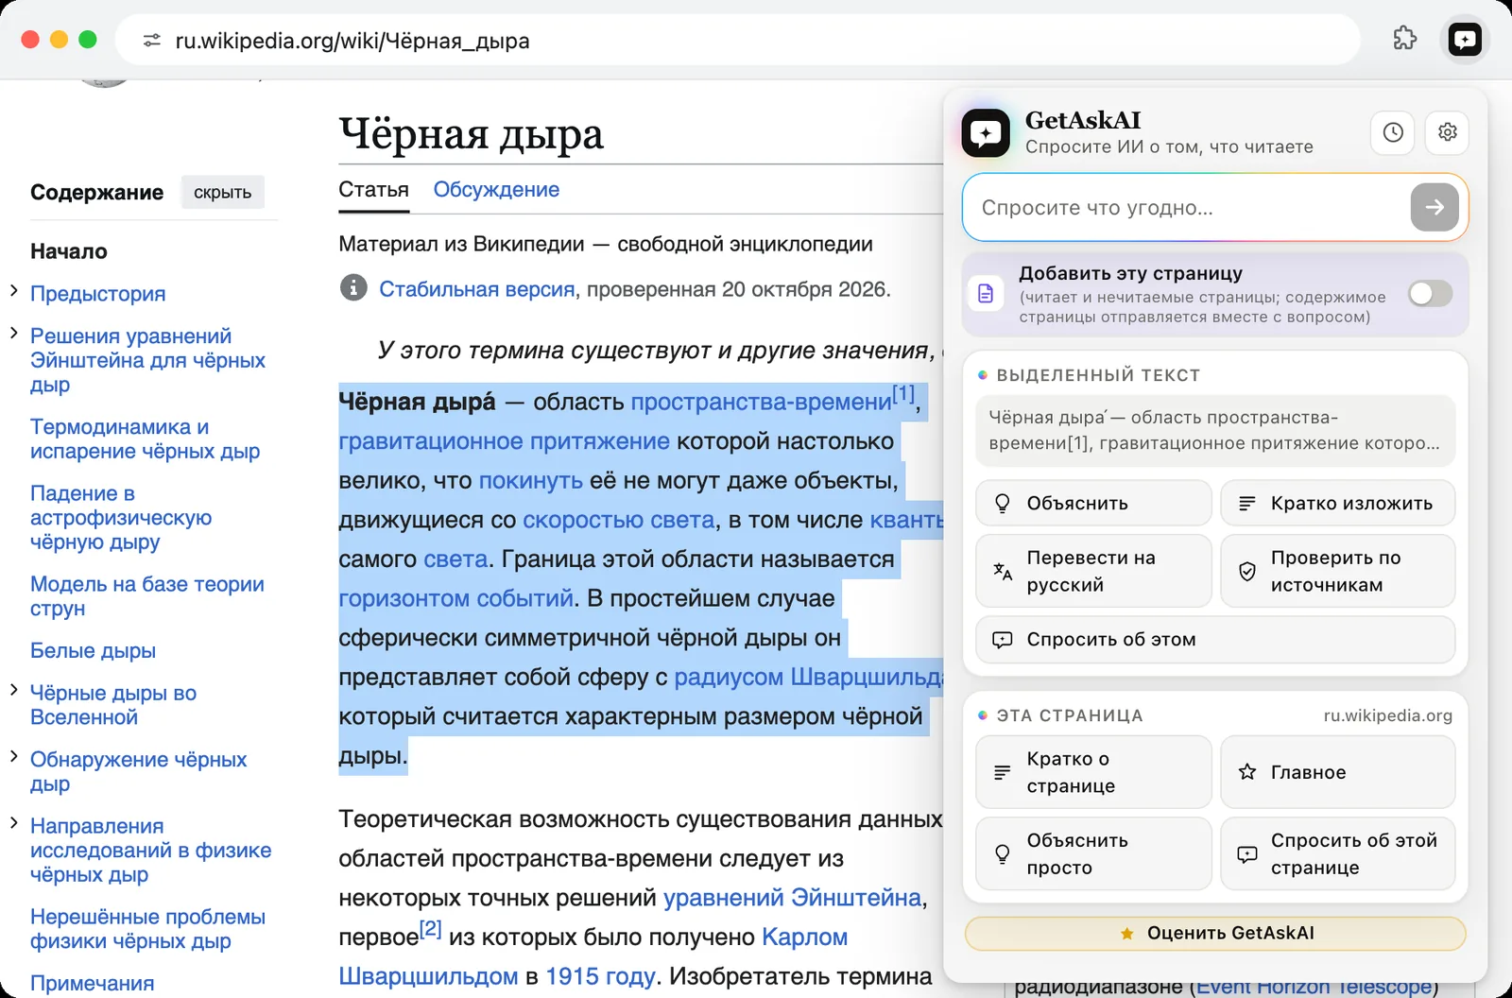Viewport: 1512px width, 998px height.
Task: Submit question with the arrow send button
Action: click(1435, 207)
